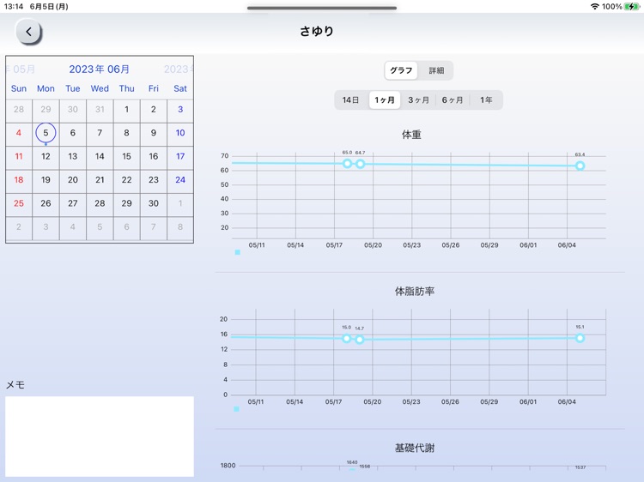Select the 1ヶ月 range

(x=385, y=100)
